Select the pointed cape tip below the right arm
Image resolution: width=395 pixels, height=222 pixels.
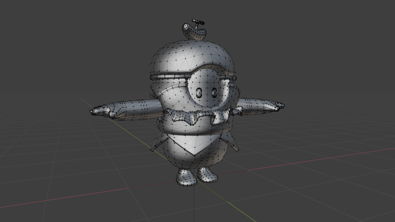[x=230, y=142]
